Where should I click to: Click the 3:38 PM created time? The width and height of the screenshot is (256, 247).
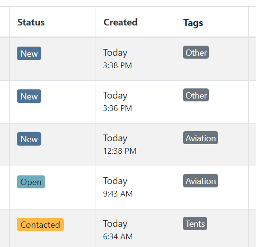coord(118,65)
